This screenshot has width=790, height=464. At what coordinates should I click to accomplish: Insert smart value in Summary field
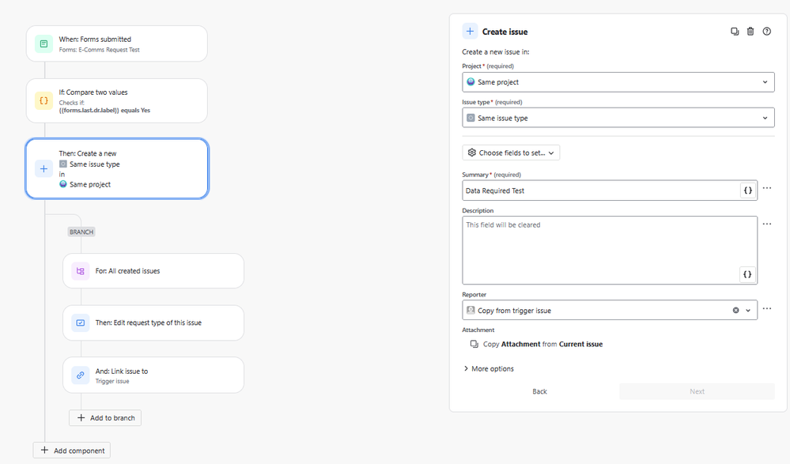(747, 191)
